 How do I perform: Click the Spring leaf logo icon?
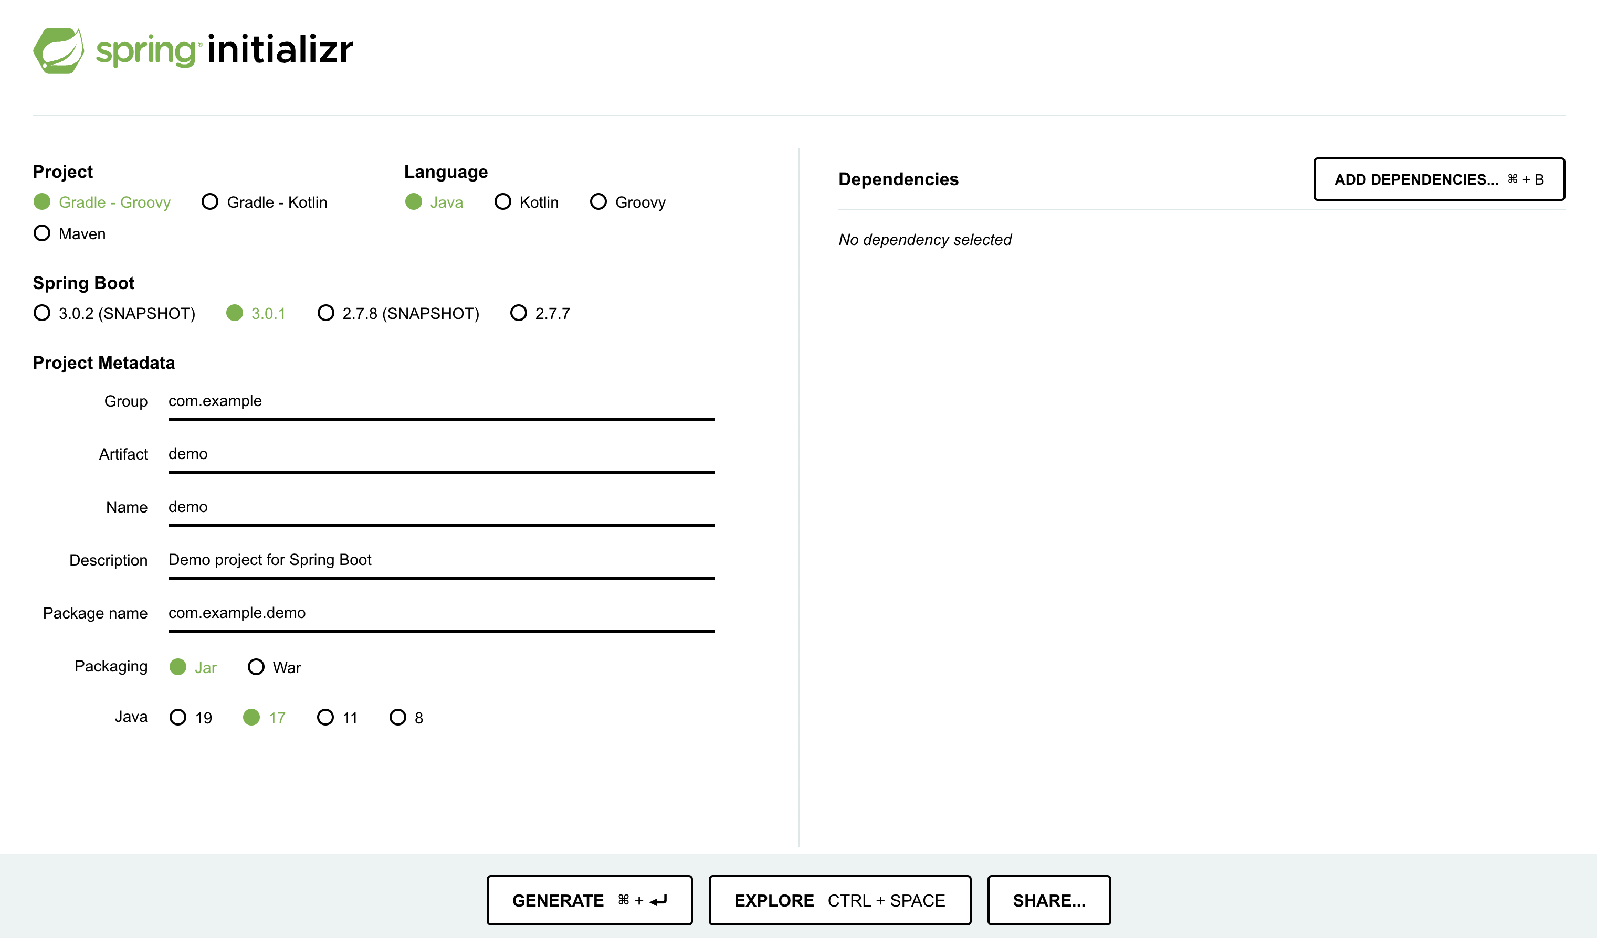(x=58, y=51)
